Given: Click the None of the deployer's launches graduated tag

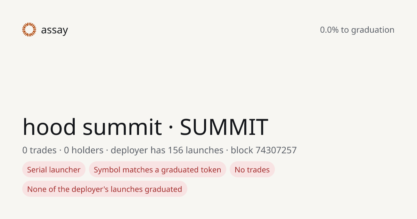Looking at the screenshot, I should tap(105, 189).
